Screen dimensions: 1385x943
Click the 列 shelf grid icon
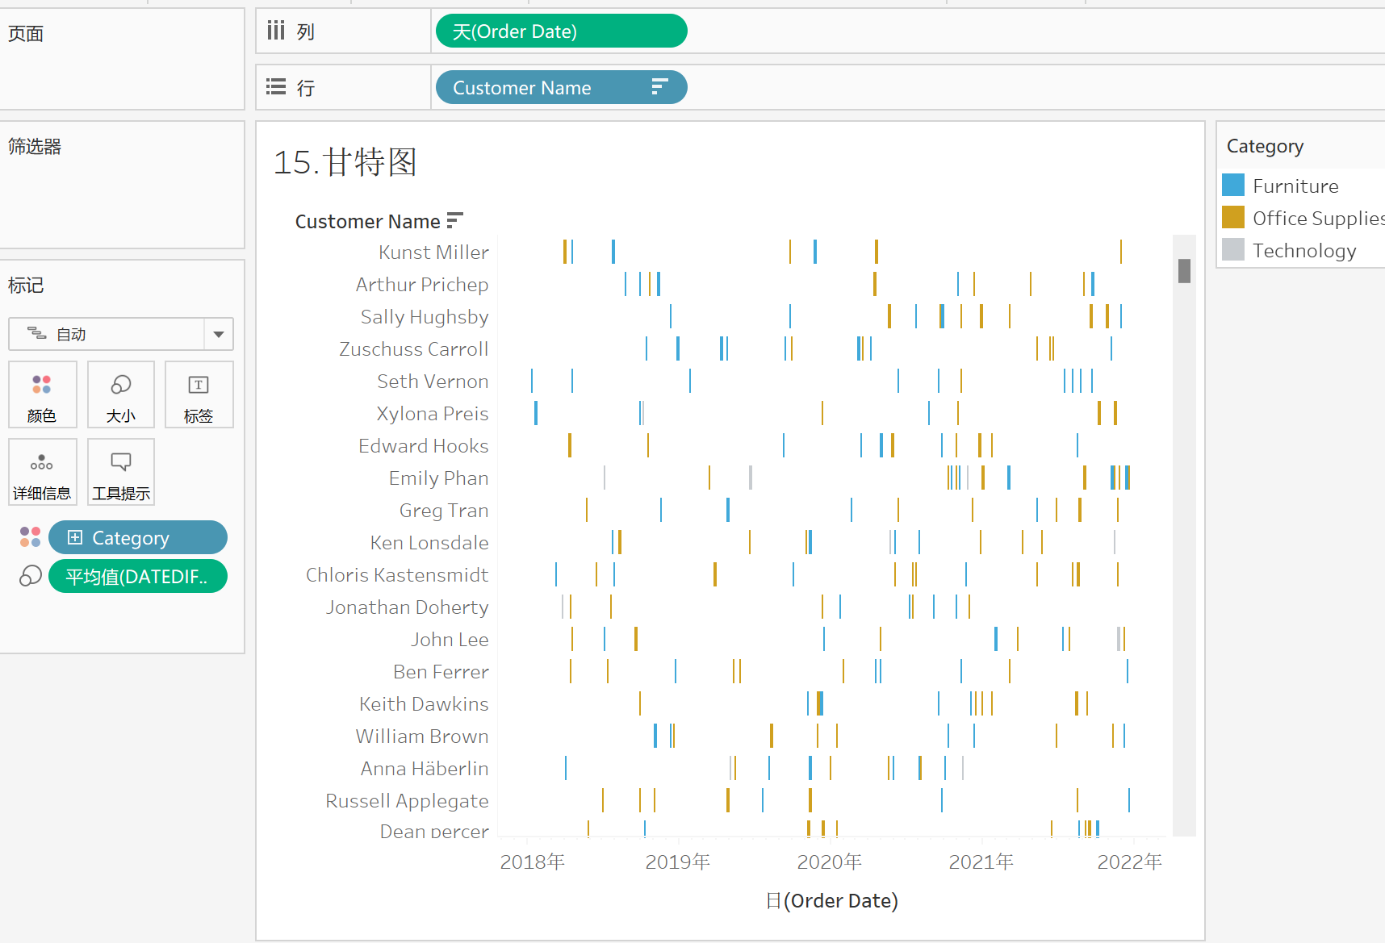[x=275, y=30]
